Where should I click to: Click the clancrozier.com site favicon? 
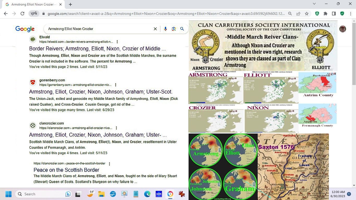(x=33, y=125)
